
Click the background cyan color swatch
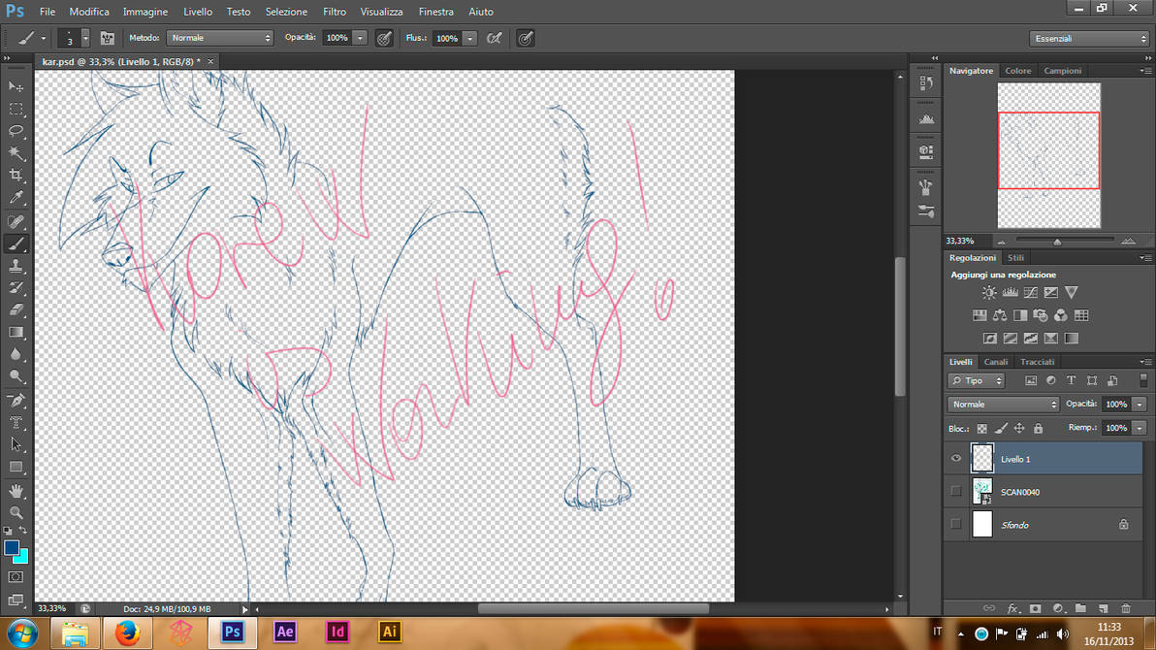click(23, 558)
